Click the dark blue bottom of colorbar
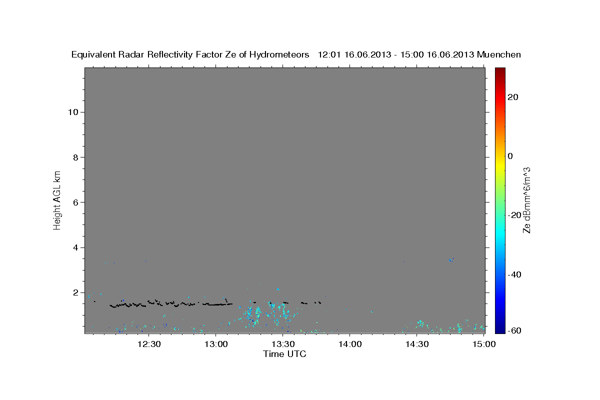 [500, 329]
